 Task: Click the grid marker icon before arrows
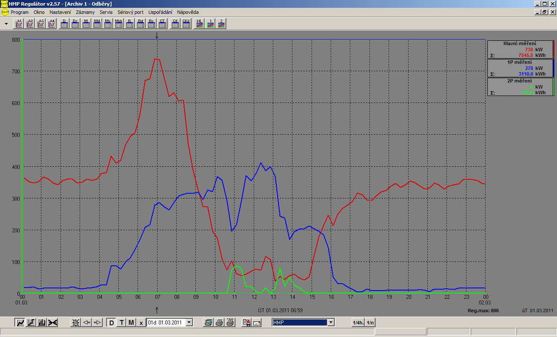[76, 322]
